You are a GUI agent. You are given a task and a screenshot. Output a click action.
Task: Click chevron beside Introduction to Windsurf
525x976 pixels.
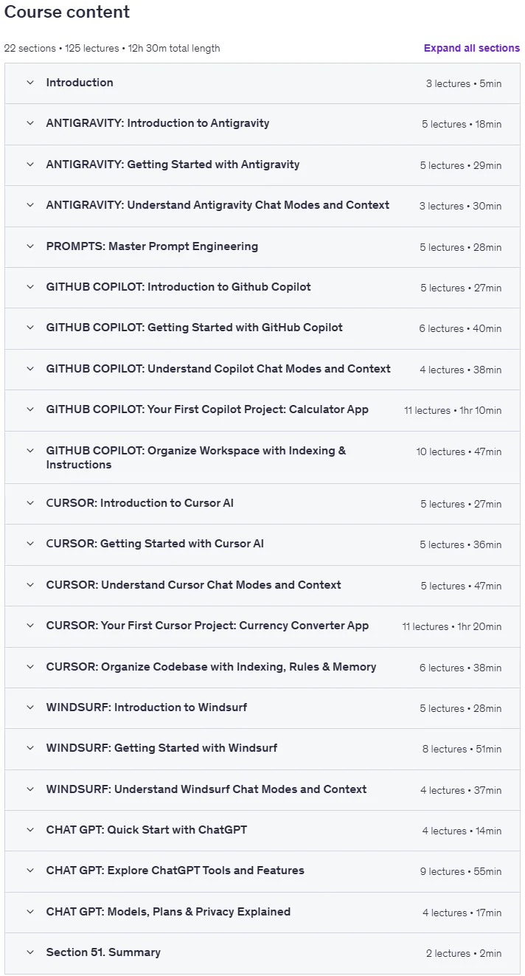30,707
